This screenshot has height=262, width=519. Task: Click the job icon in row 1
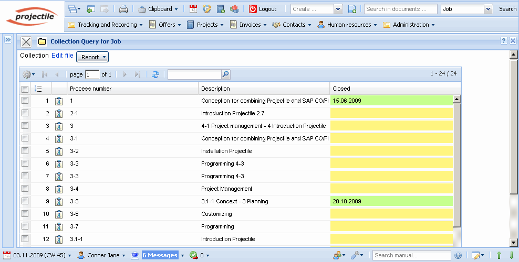click(59, 101)
